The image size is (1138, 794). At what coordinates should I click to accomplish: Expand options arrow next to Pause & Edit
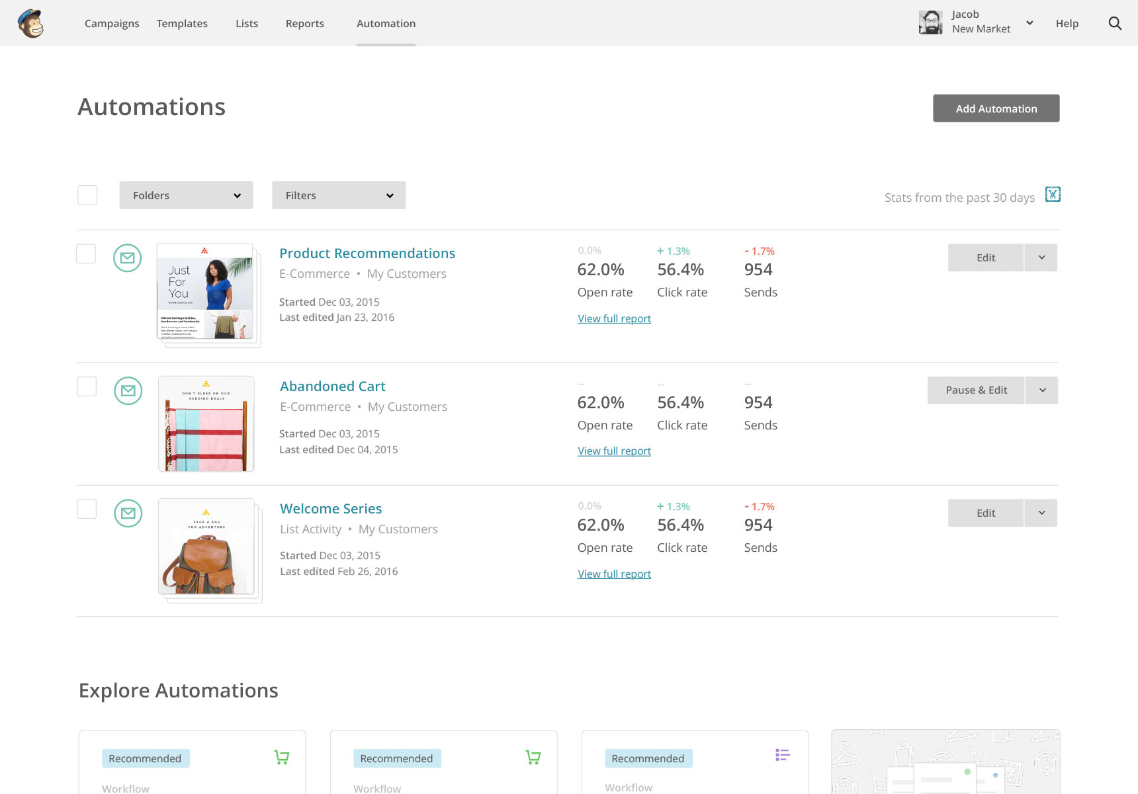pyautogui.click(x=1042, y=390)
